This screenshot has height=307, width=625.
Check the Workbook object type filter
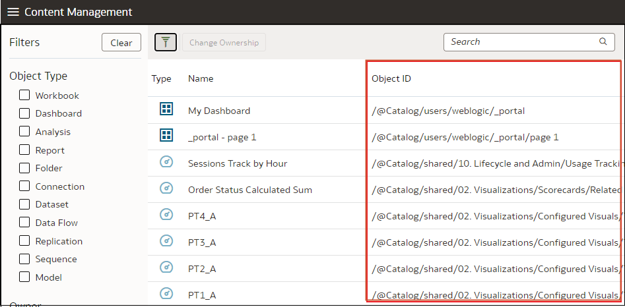tap(24, 95)
